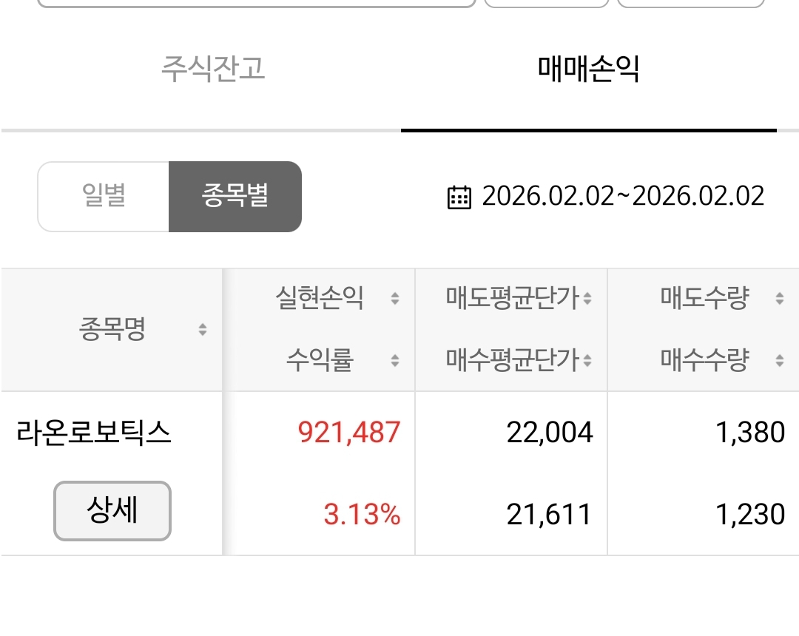Image resolution: width=799 pixels, height=636 pixels.
Task: Select the 종목별 view option
Action: click(x=235, y=197)
